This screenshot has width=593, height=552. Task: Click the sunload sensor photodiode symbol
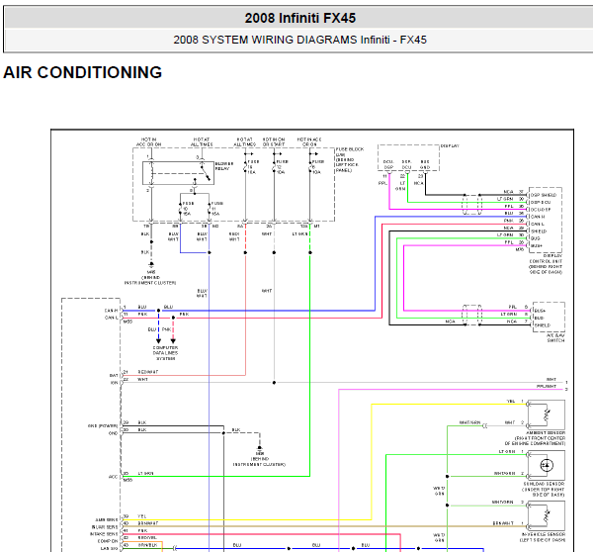547,465
